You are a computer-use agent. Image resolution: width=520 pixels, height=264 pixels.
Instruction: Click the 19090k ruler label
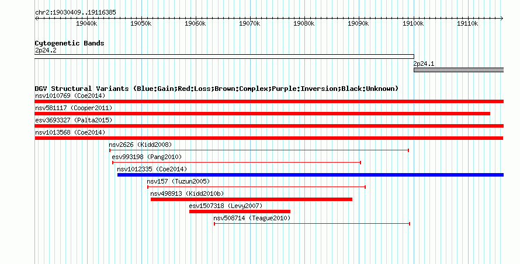358,23
